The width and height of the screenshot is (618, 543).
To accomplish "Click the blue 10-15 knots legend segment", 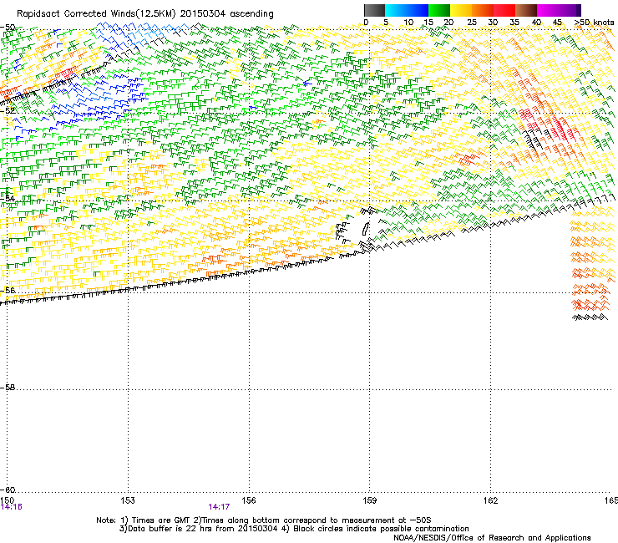I will click(x=418, y=10).
